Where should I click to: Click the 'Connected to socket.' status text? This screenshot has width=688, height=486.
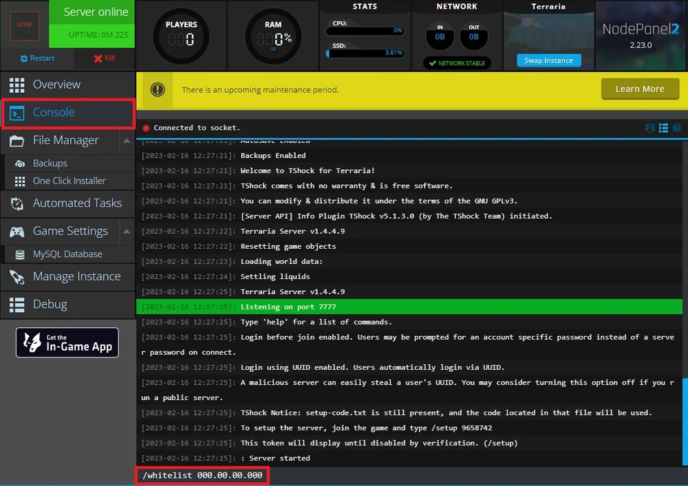197,128
